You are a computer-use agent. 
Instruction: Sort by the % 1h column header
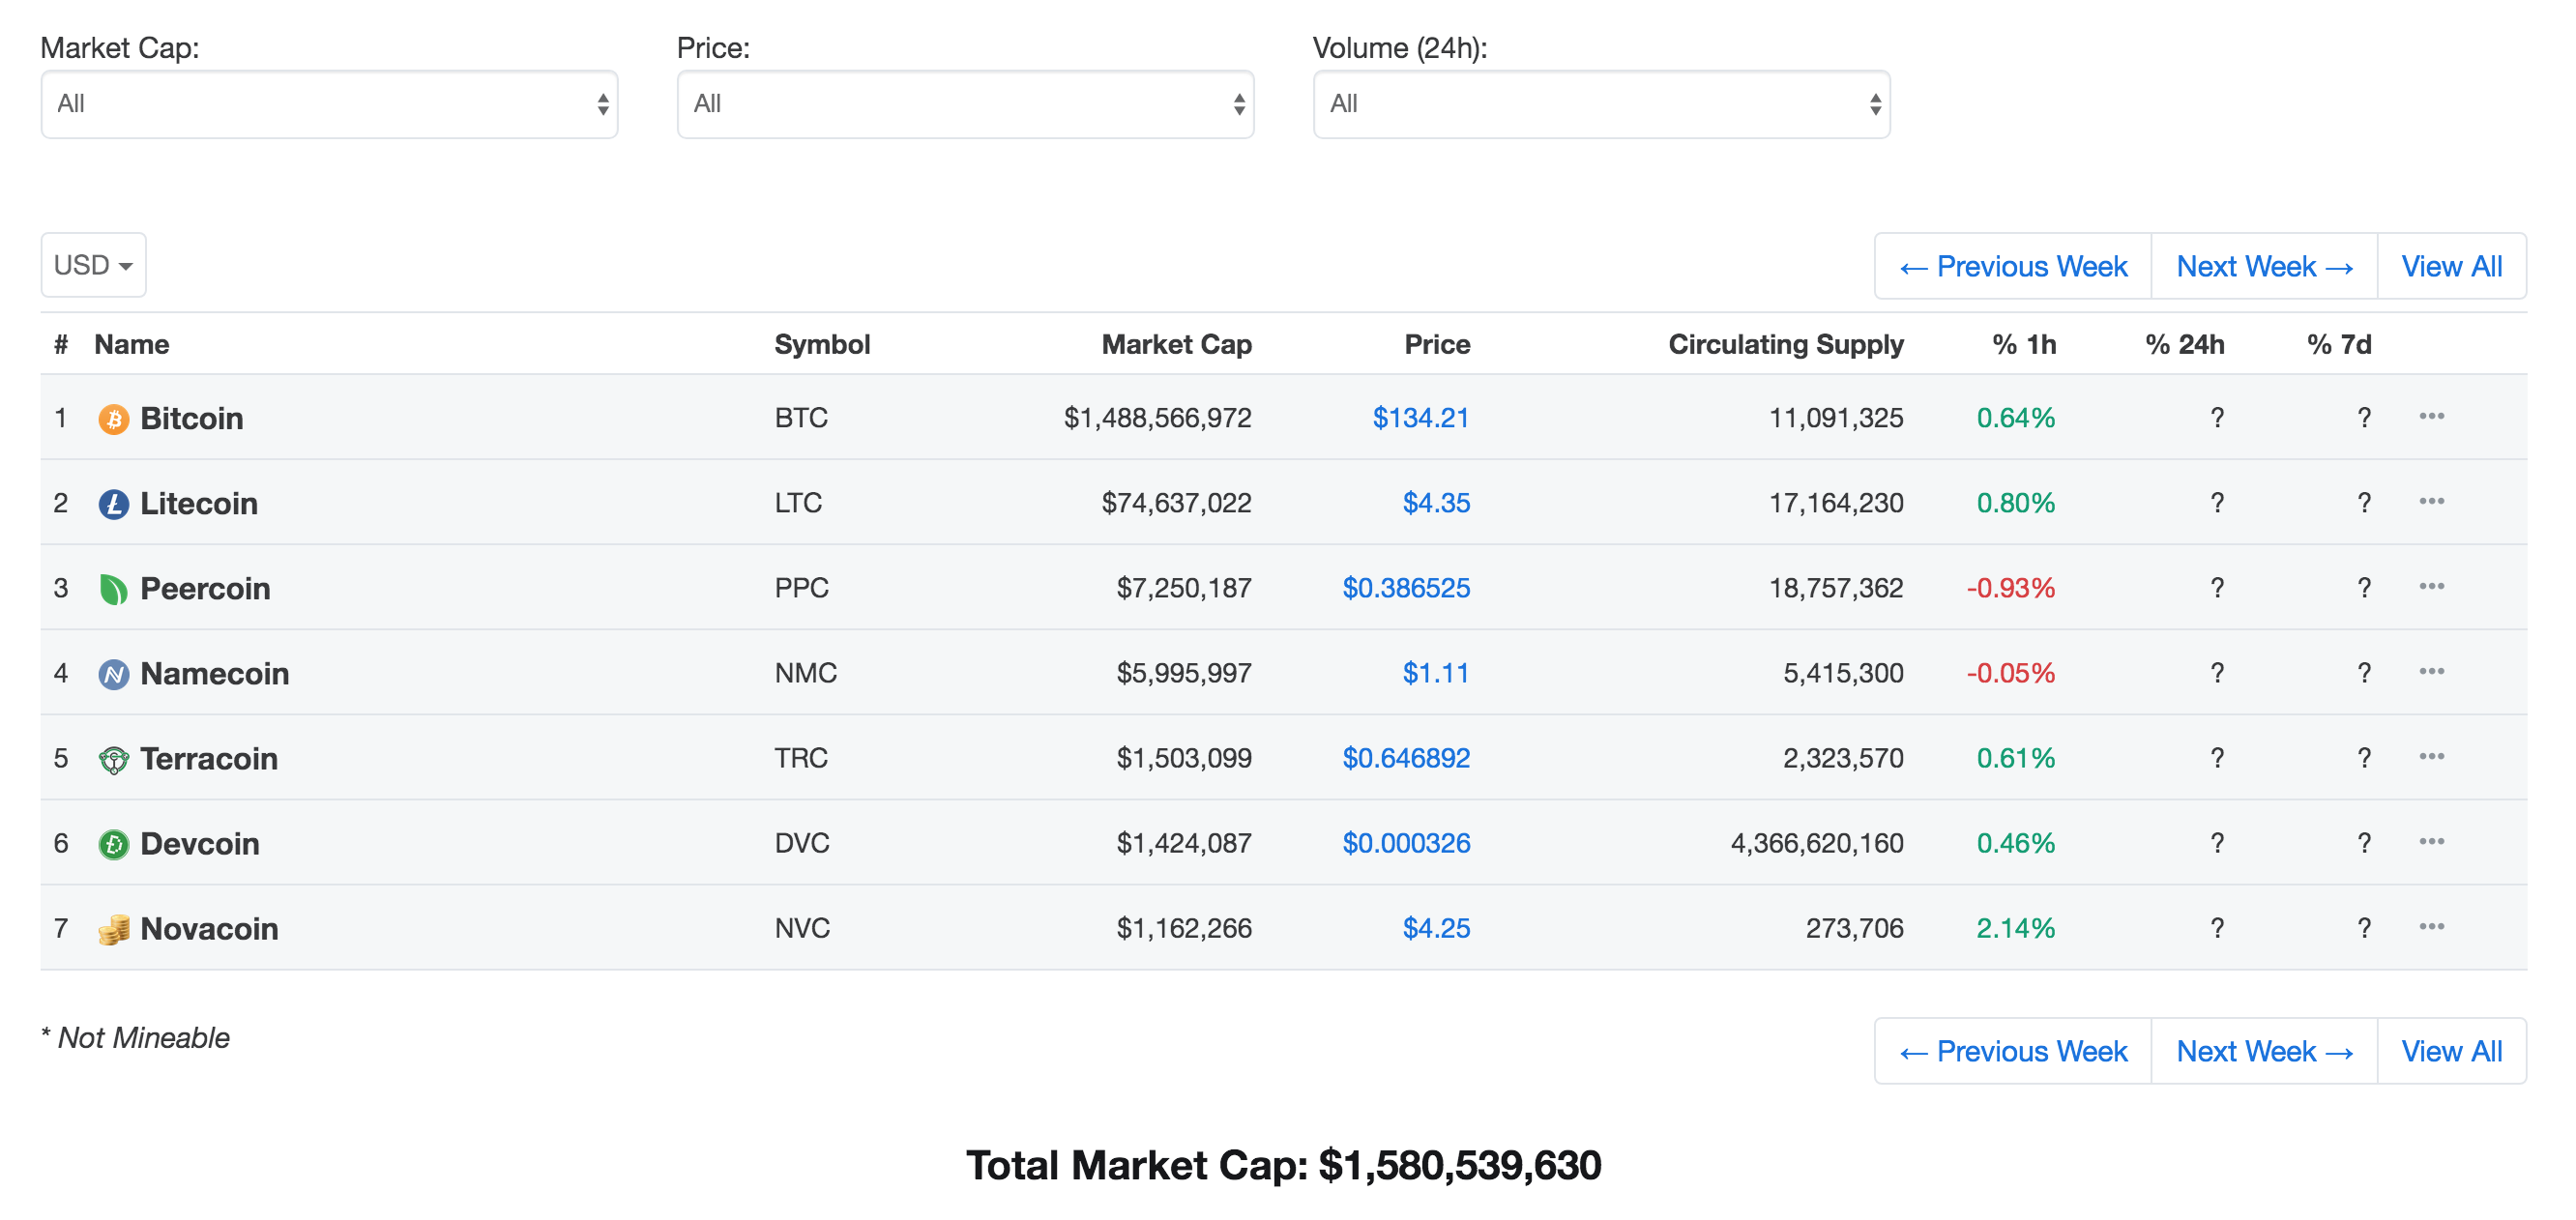(x=2024, y=344)
